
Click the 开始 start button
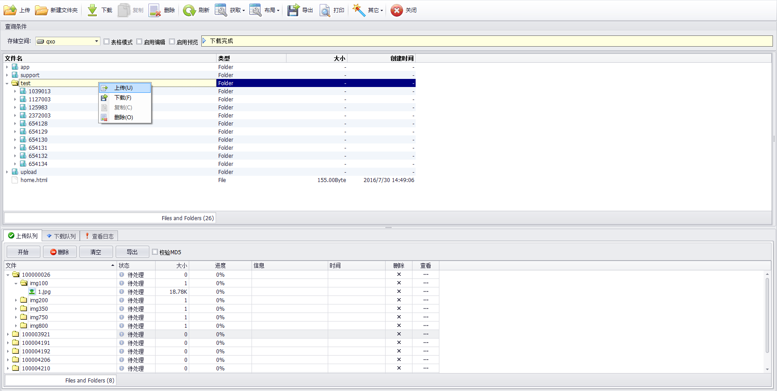coord(23,252)
